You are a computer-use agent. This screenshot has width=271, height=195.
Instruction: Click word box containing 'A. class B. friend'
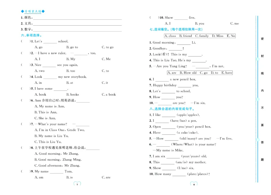200,36
